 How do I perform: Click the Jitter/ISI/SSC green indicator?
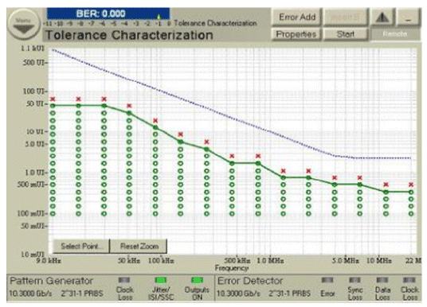(x=161, y=280)
